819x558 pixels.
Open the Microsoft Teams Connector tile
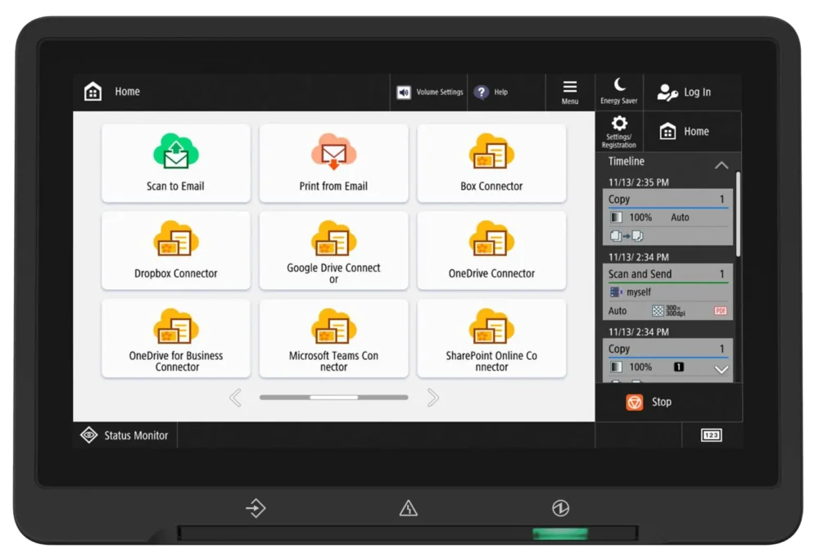click(x=333, y=338)
